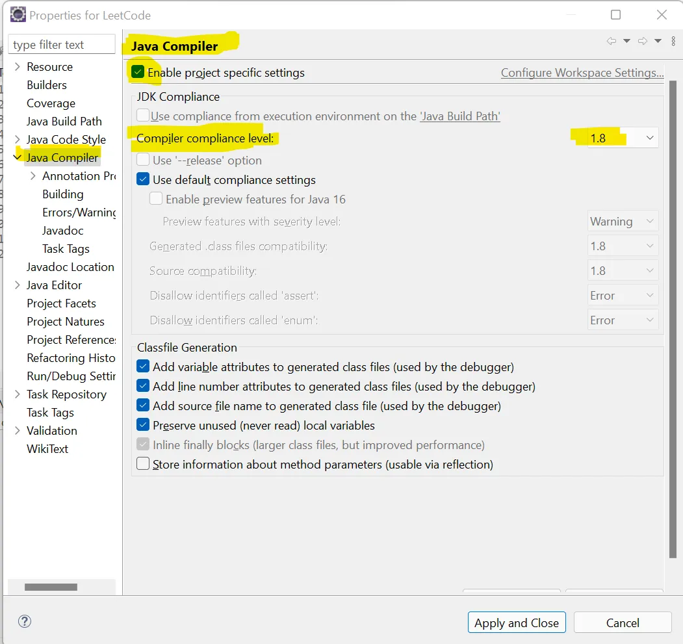Screen dimensions: 683x644
Task: Open Disallow identifiers called 'enum' dropdown
Action: click(623, 320)
